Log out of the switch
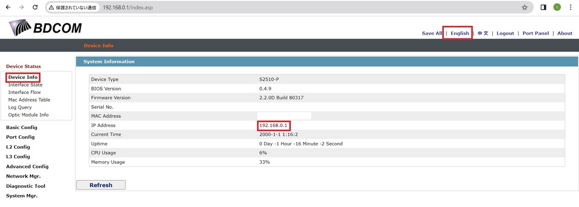The image size is (579, 207). 505,33
